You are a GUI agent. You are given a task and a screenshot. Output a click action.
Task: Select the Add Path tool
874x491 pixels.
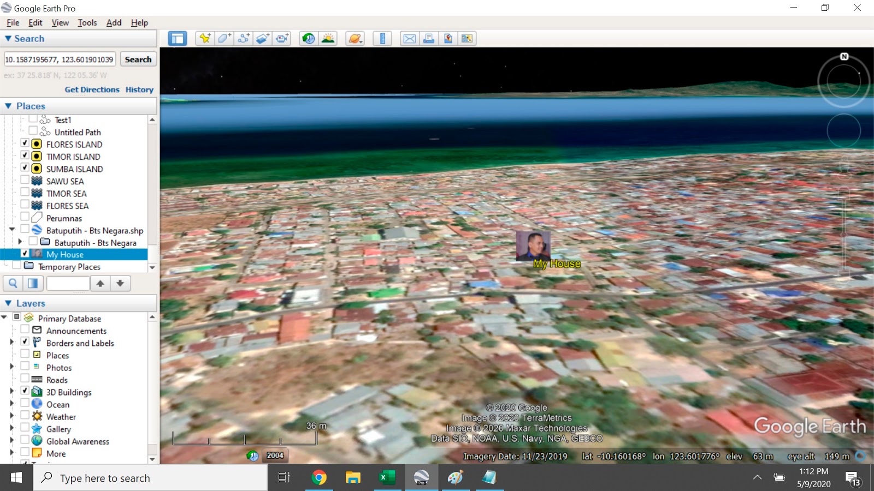(243, 38)
